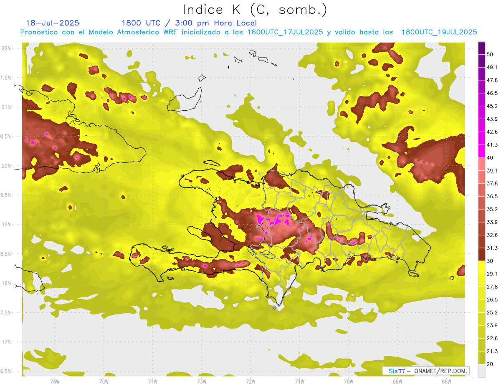Click the "74W" longitude label
Viewport: 501px width, 387px height.
153,381
